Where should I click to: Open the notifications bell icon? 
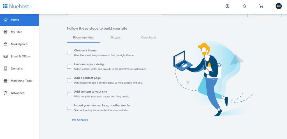pos(244,6)
